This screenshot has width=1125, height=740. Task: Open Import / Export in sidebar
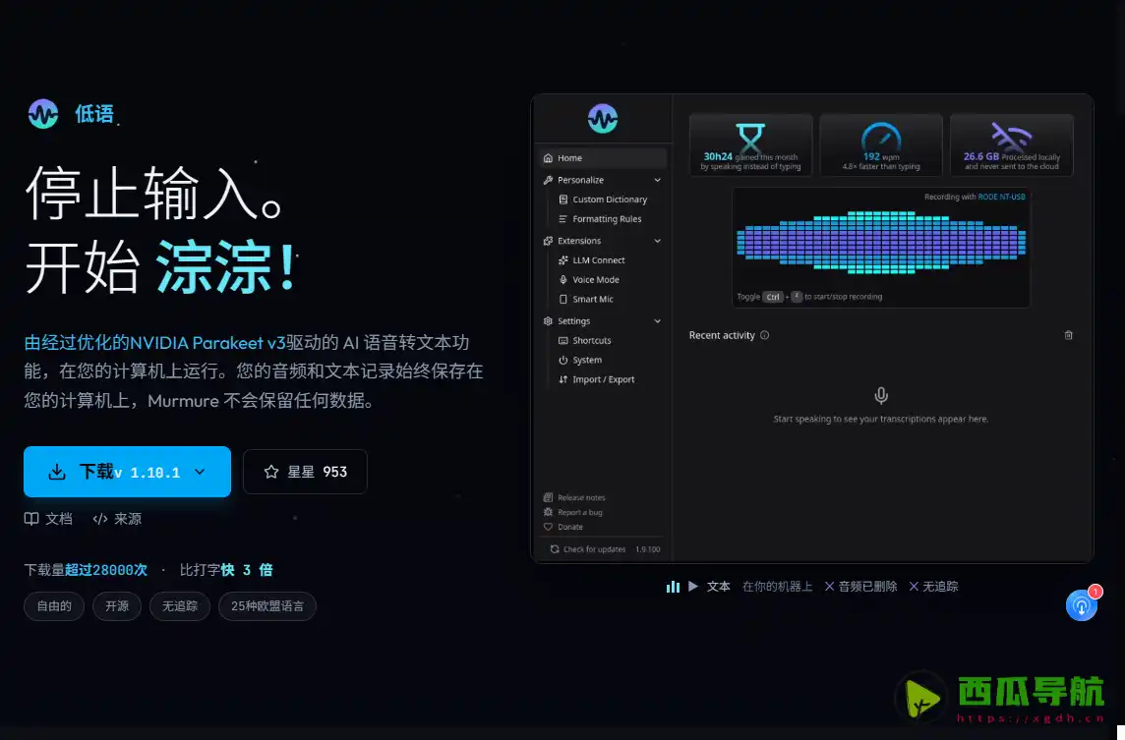pyautogui.click(x=603, y=379)
